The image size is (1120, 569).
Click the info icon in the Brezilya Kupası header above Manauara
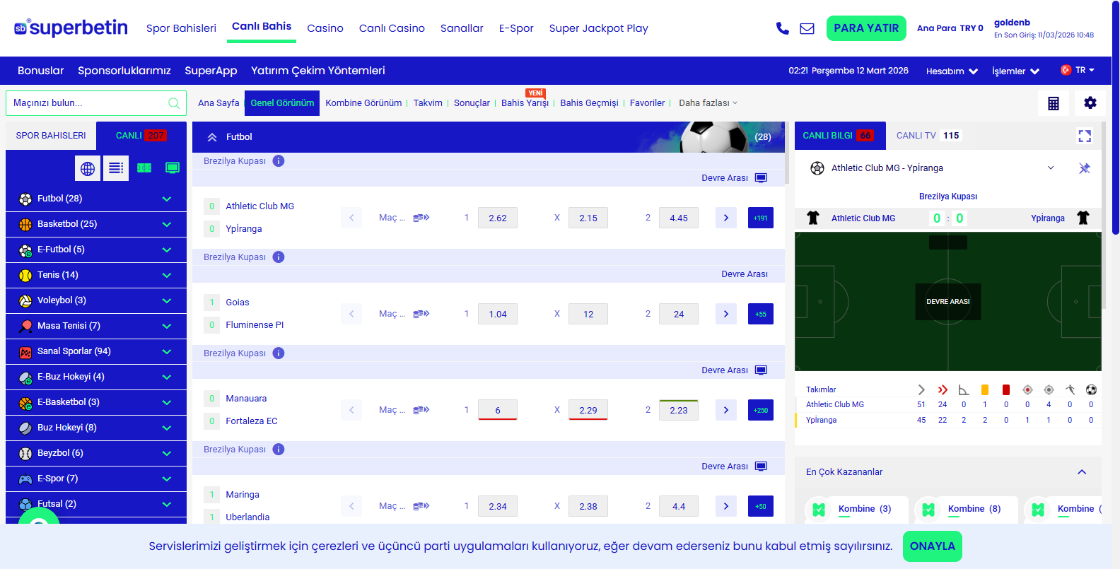tap(279, 353)
